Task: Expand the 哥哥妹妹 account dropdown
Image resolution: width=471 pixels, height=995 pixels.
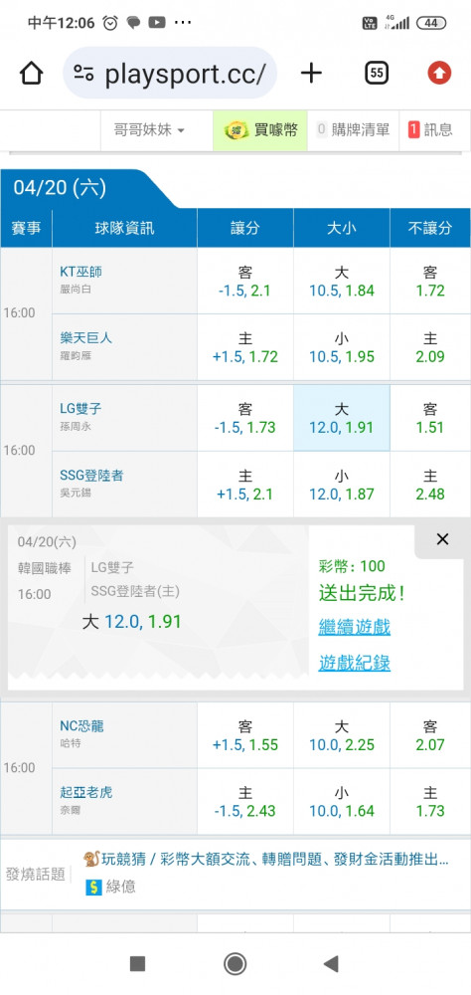Action: [x=150, y=130]
